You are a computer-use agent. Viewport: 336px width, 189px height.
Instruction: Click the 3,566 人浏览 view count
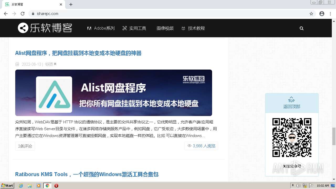pyautogui.click(x=201, y=146)
